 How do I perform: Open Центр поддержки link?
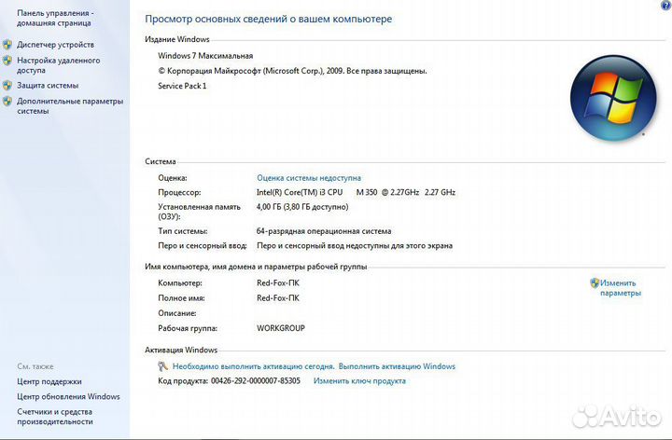coord(49,381)
